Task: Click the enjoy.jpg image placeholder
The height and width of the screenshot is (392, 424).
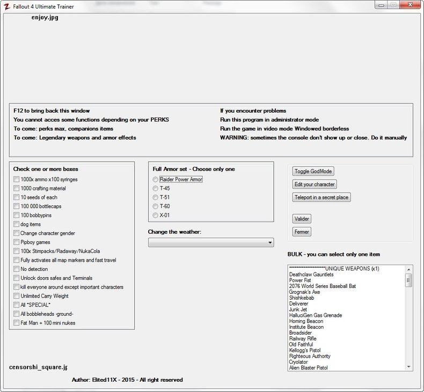Action: coord(45,18)
